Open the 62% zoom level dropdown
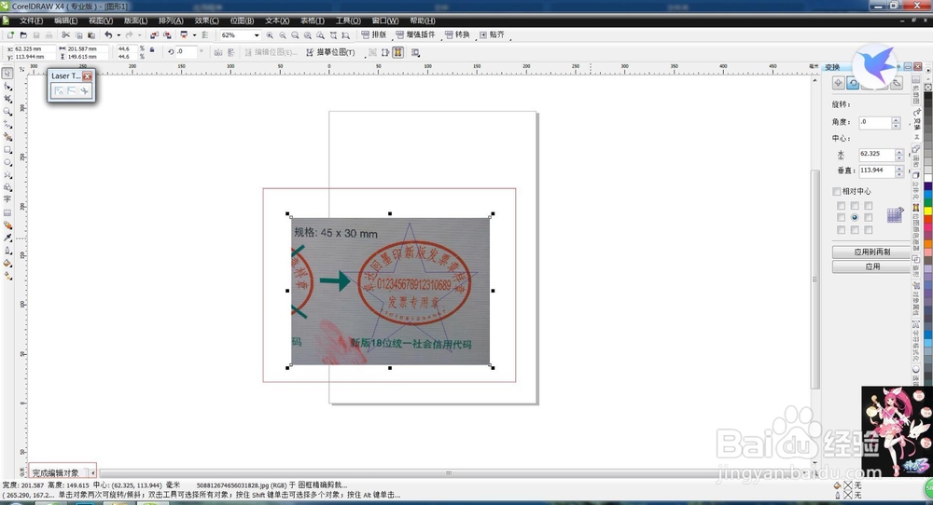933x505 pixels. tap(257, 35)
